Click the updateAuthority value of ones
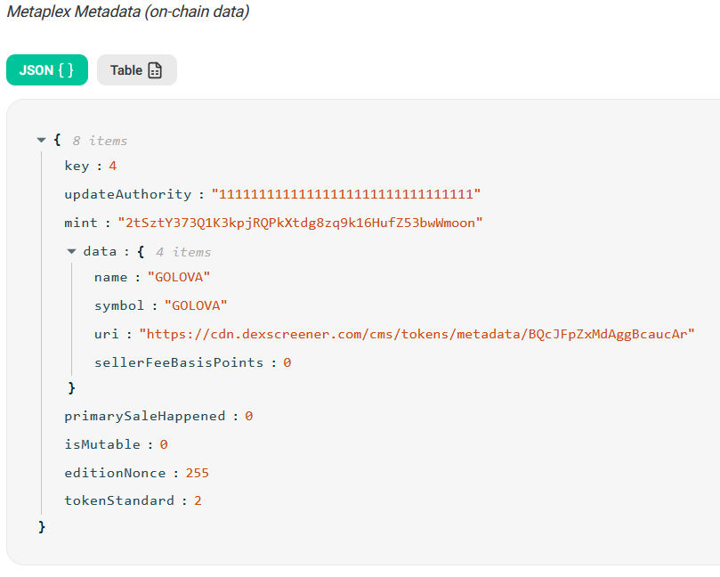Screen dimensions: 720x577 coord(346,194)
